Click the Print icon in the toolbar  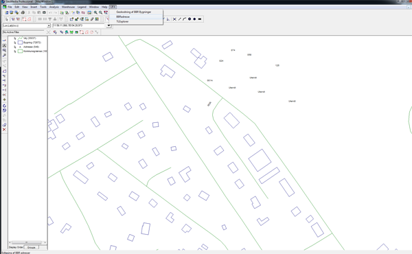coord(23,12)
